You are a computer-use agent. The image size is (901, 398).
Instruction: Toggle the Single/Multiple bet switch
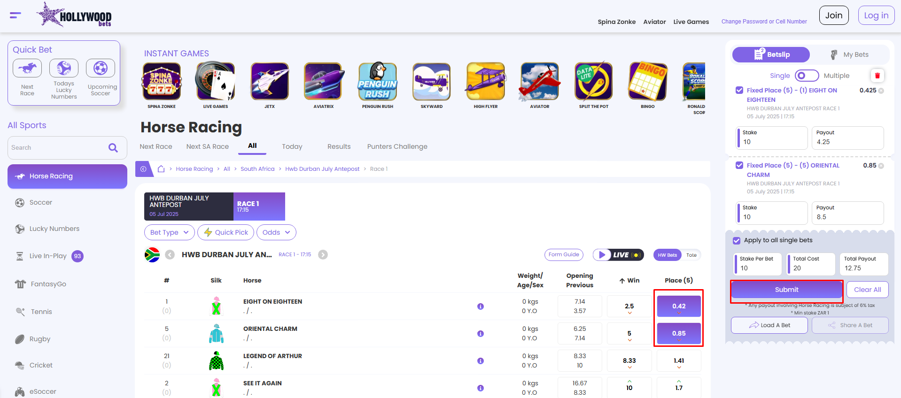807,76
